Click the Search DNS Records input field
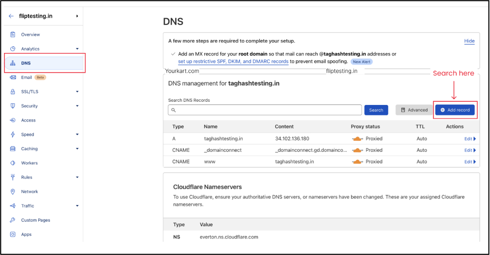 pyautogui.click(x=264, y=110)
